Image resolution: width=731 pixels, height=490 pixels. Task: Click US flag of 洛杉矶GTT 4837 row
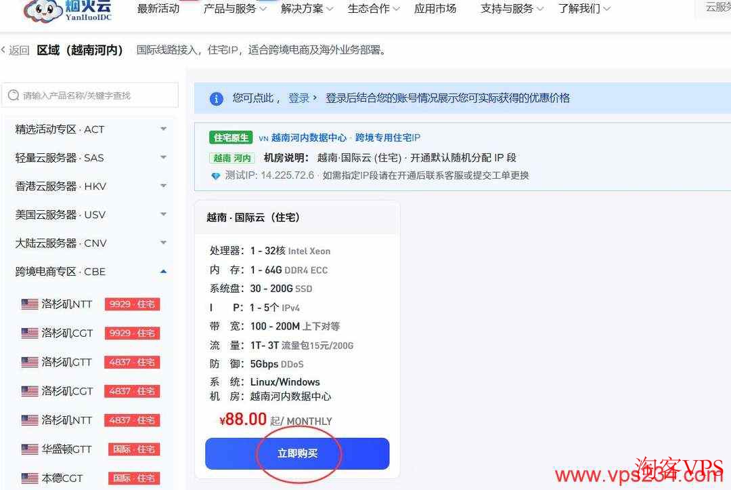30,362
